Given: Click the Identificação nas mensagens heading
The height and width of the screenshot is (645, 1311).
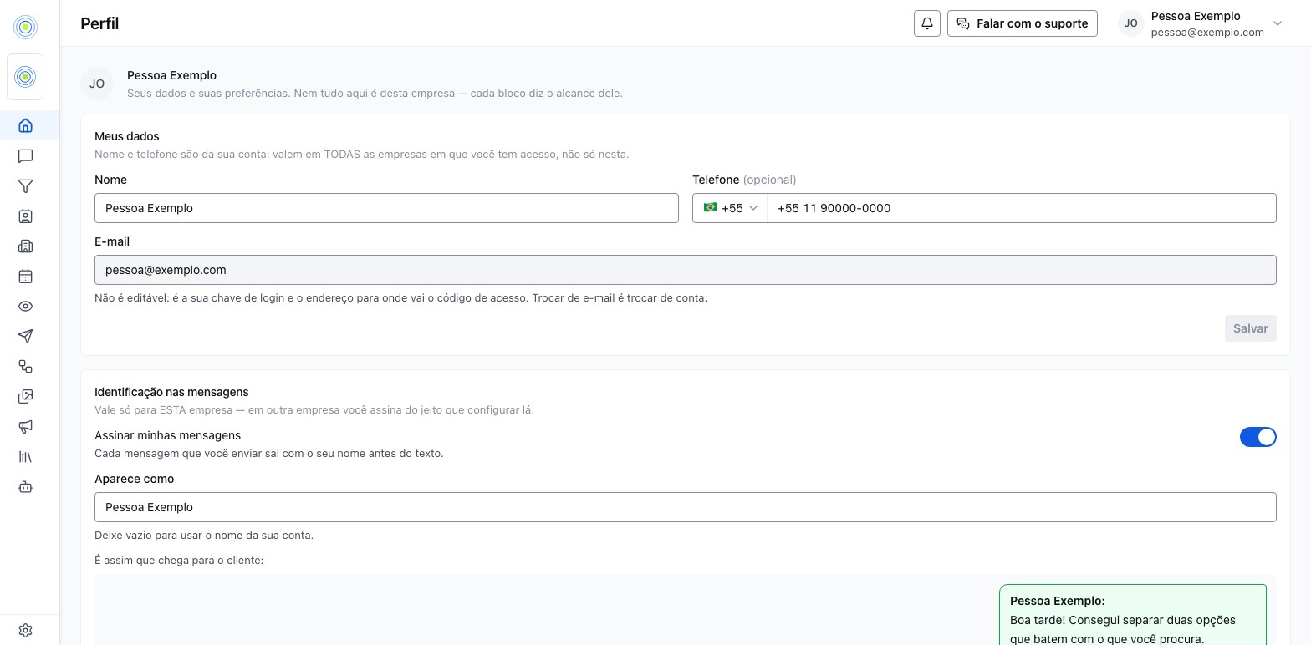Looking at the screenshot, I should [171, 392].
